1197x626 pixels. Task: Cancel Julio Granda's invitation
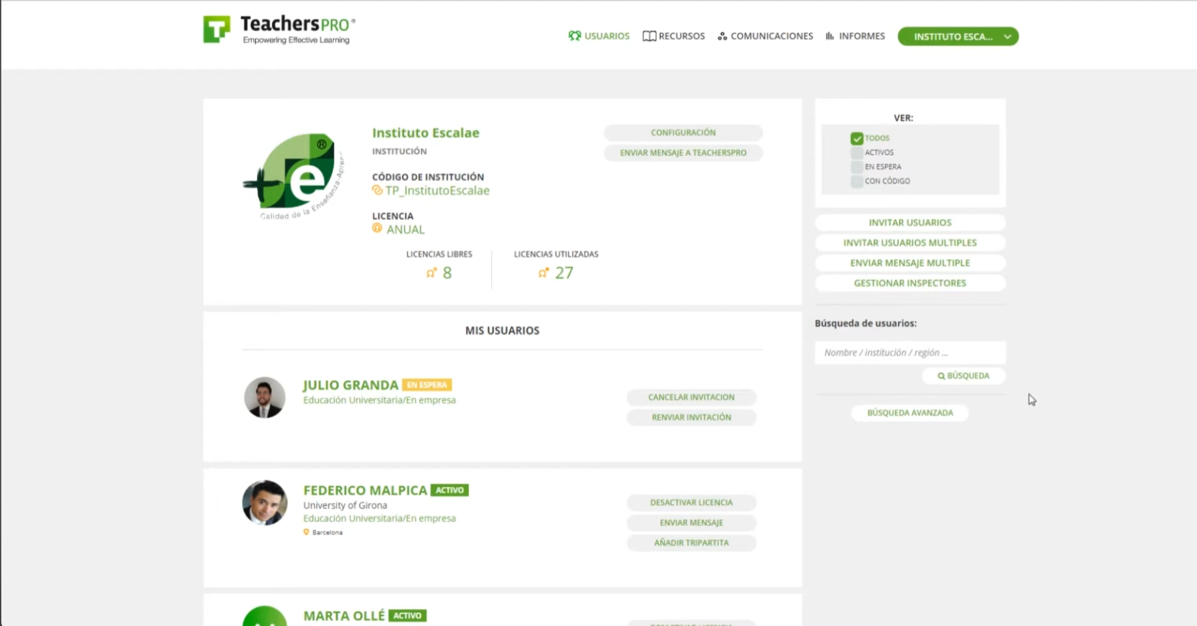pyautogui.click(x=692, y=397)
